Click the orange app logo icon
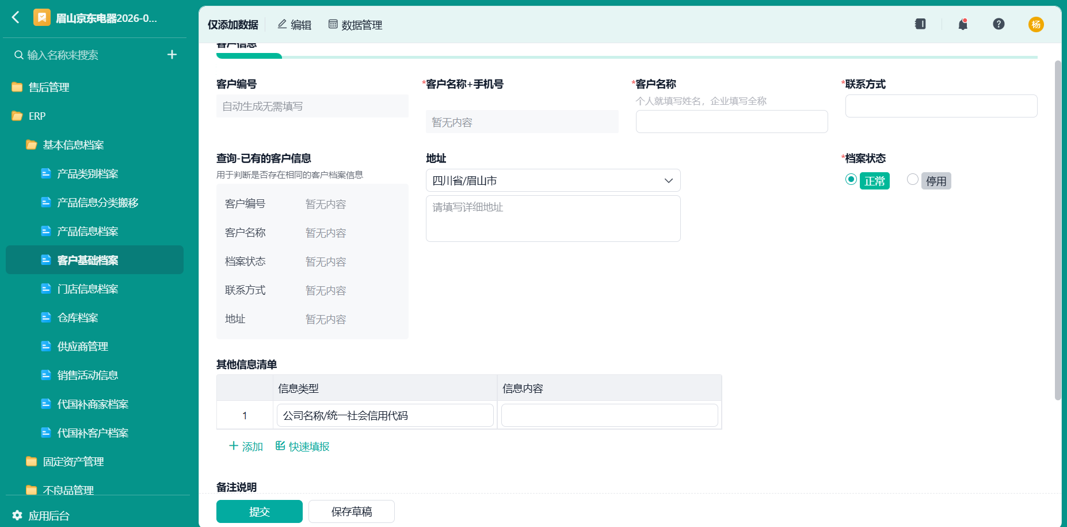1067x527 pixels. click(x=41, y=18)
